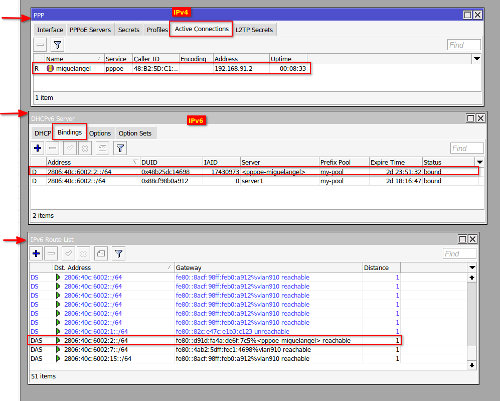Open the Secrets tab
Image resolution: width=500 pixels, height=401 pixels.
click(129, 30)
